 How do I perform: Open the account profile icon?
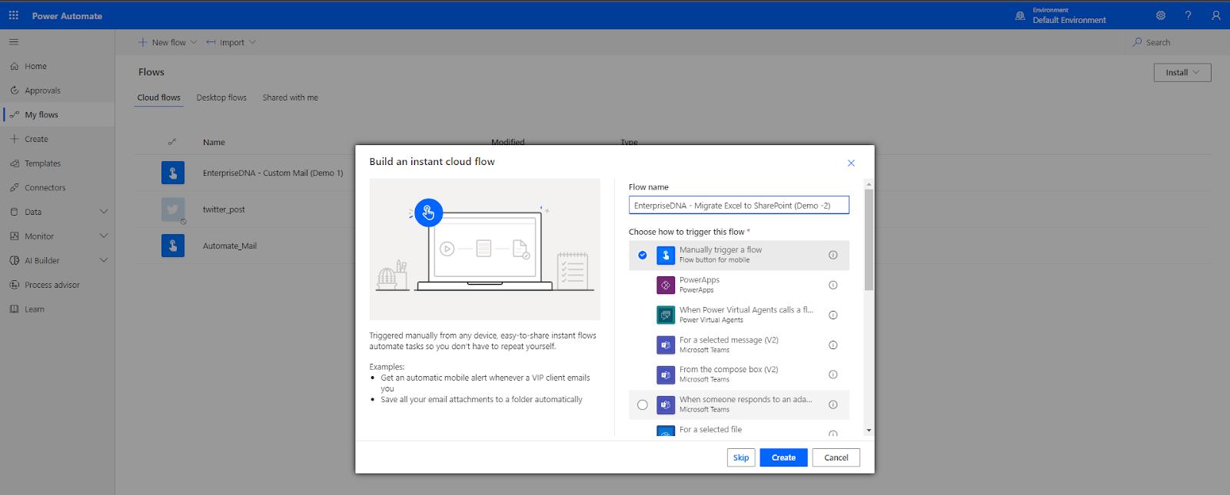[x=1216, y=15]
